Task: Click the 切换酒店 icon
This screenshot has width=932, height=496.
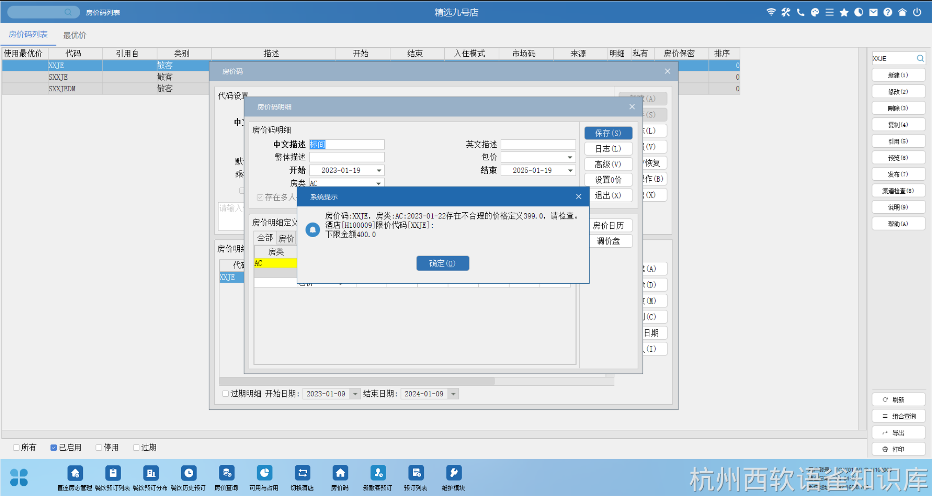Action: (302, 474)
